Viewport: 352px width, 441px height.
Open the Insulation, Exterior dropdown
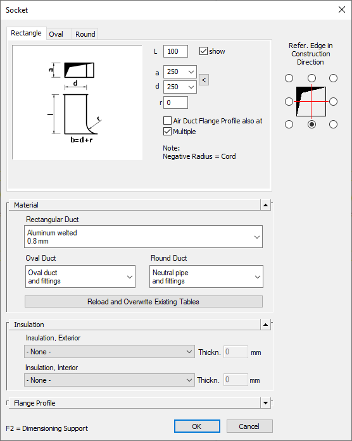[110, 352]
